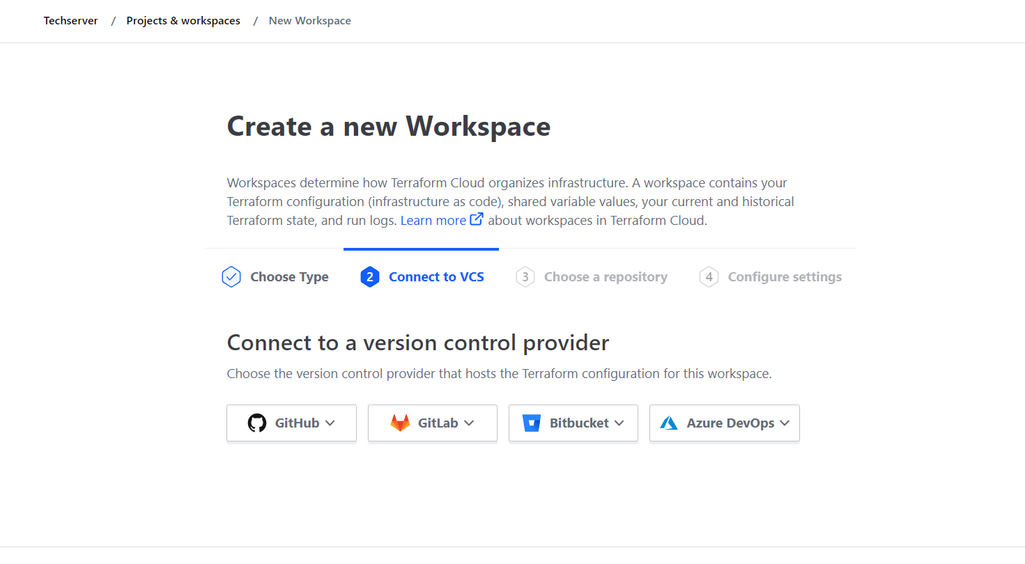Select the Configure settings step

pyautogui.click(x=770, y=277)
